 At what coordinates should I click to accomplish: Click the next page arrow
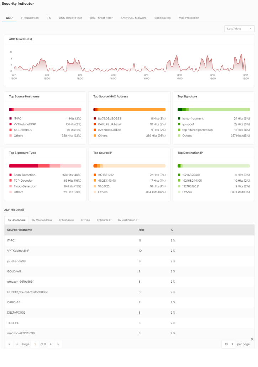pos(51,344)
